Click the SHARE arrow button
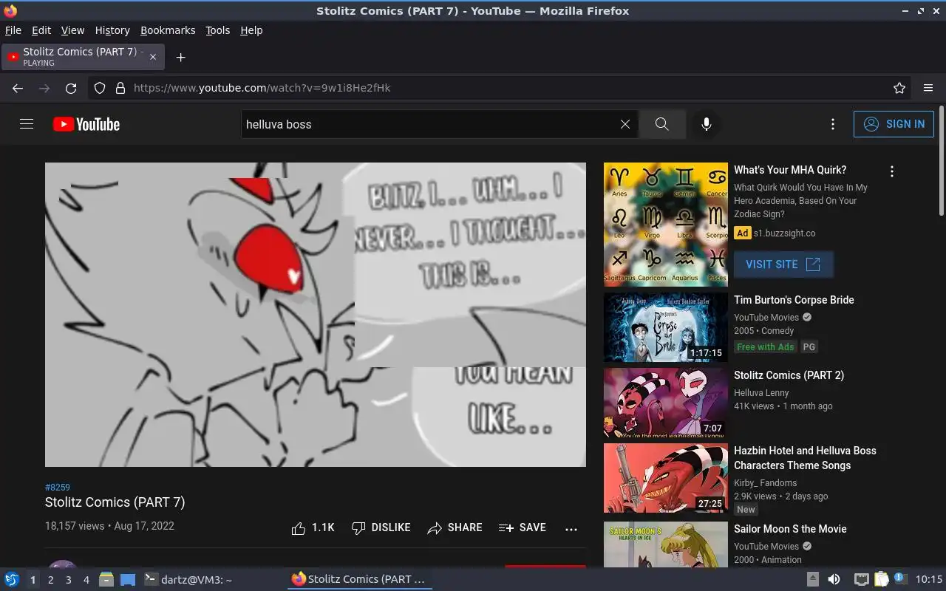 [x=455, y=527]
